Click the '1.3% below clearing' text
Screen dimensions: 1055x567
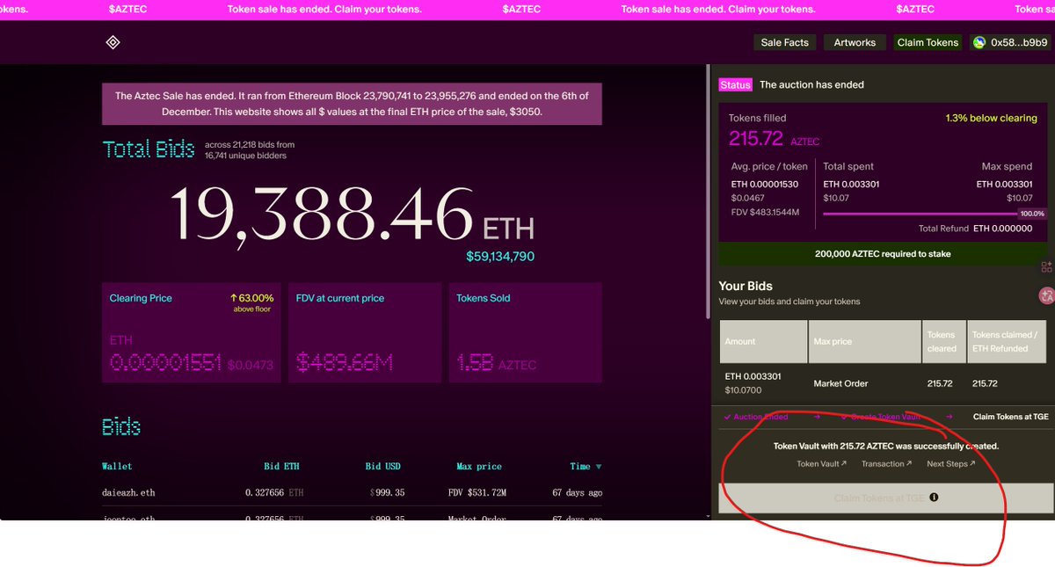[x=992, y=118]
